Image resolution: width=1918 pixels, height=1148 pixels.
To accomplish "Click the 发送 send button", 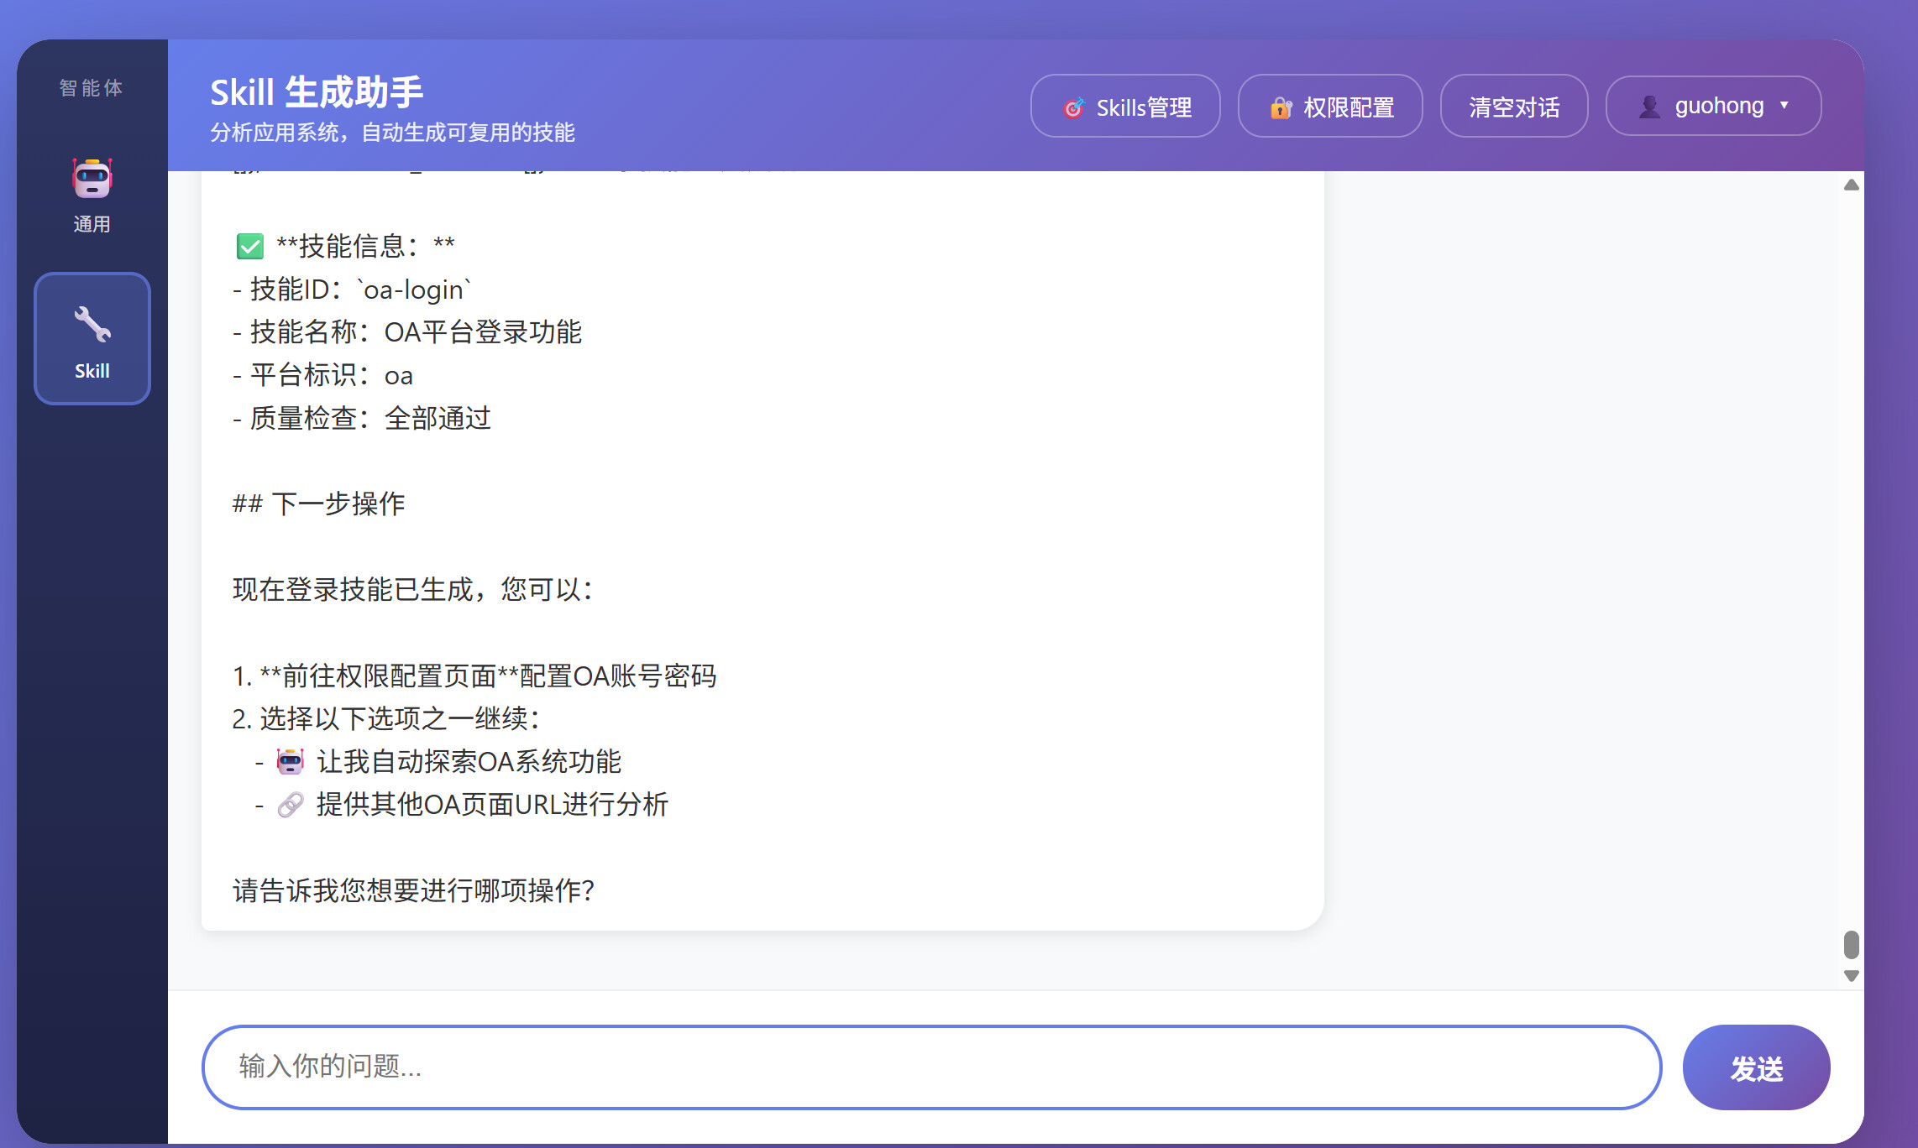I will tap(1757, 1067).
